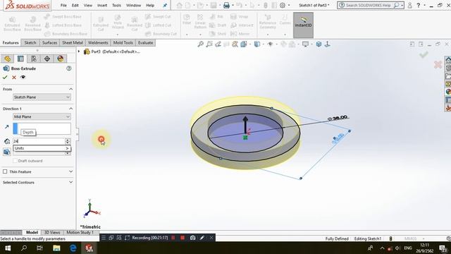The image size is (451, 254).
Task: Open the help search dropdown arrow
Action: (402, 5)
